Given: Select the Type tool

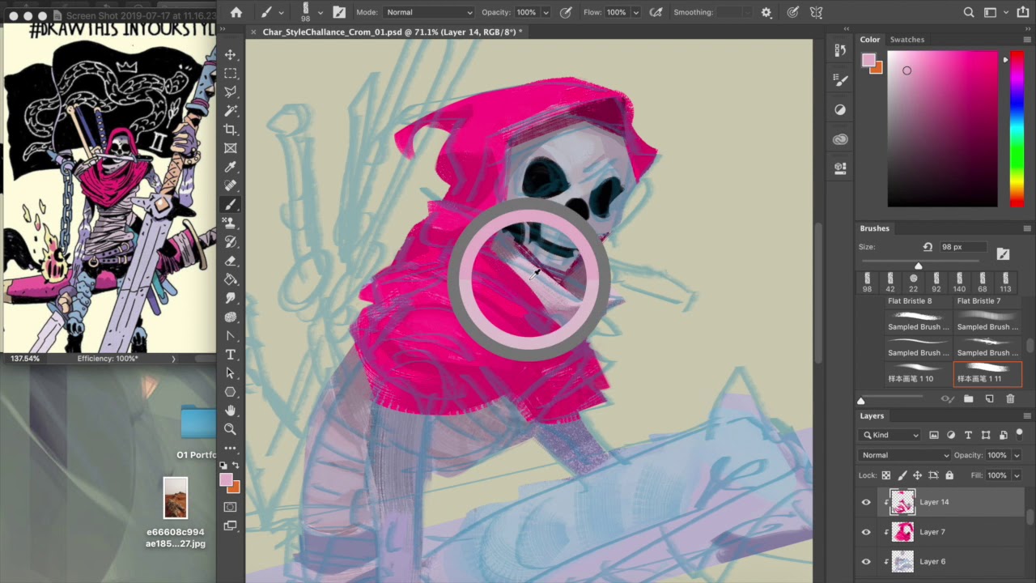Looking at the screenshot, I should 231,355.
